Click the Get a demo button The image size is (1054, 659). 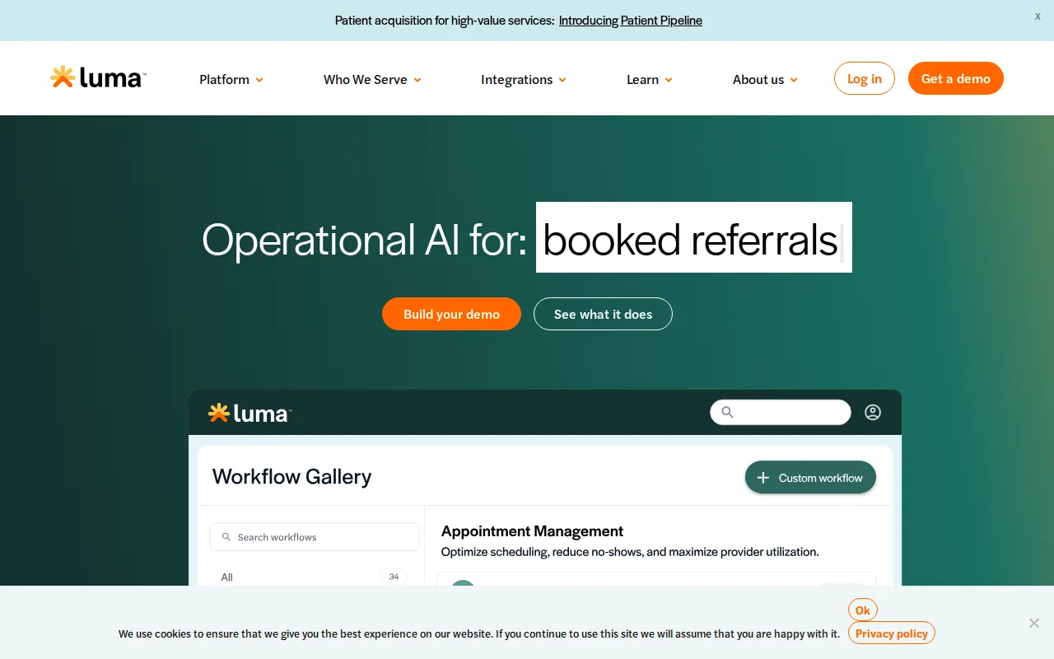click(956, 78)
